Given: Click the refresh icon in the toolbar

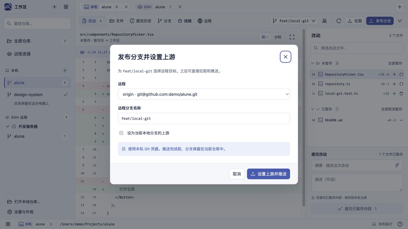Looking at the screenshot, I should coord(339,21).
